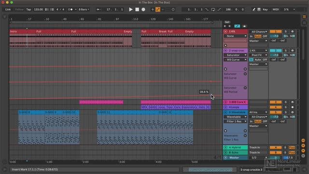Toggle track 1 activator button

click(276, 31)
